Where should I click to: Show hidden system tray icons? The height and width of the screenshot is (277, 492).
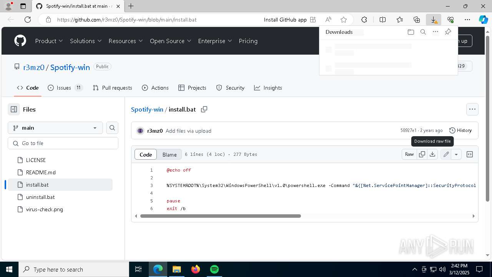coord(414,269)
